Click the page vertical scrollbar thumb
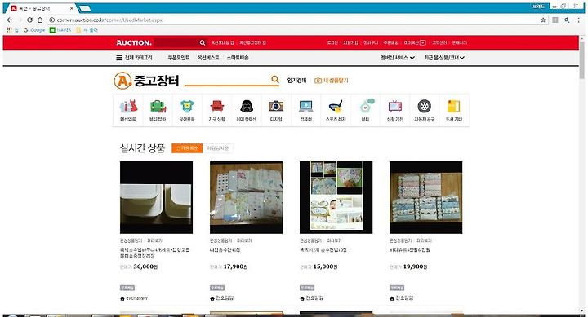The image size is (588, 317). [582, 59]
